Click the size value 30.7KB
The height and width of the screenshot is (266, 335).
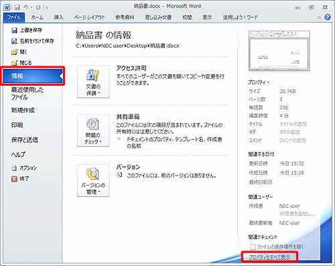pos(287,91)
